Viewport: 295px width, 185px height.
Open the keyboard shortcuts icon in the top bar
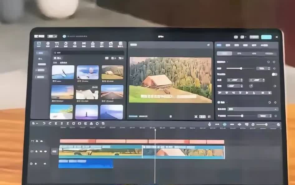pyautogui.click(x=236, y=37)
